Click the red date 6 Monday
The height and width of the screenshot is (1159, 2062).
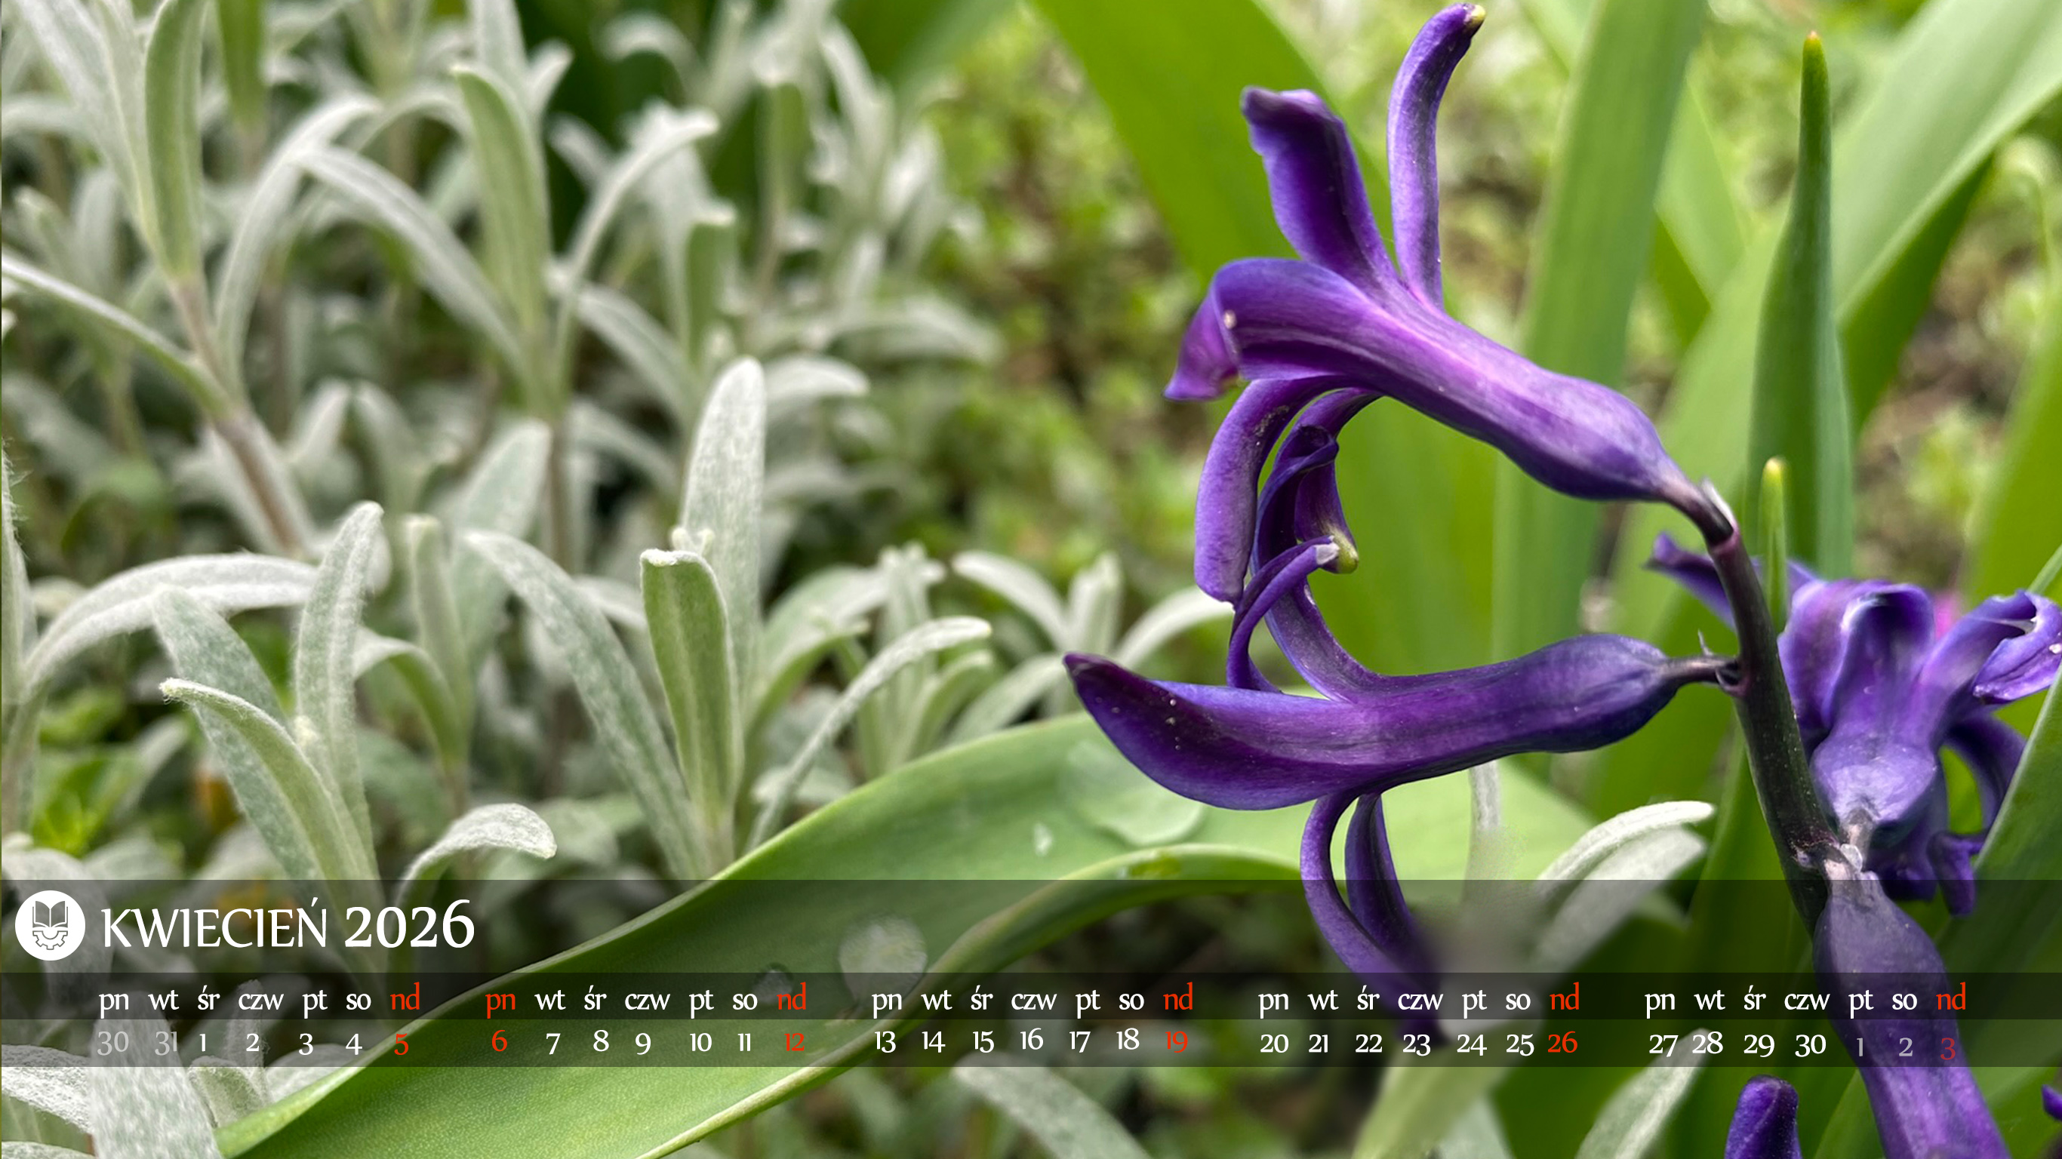tap(499, 1041)
